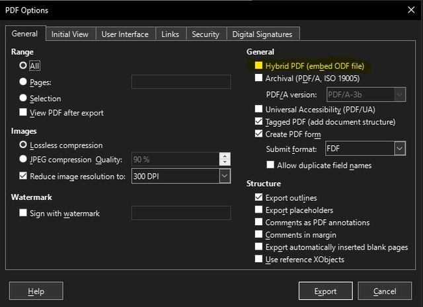Increase the JPEG quality stepper
This screenshot has height=307, width=423.
click(x=225, y=156)
